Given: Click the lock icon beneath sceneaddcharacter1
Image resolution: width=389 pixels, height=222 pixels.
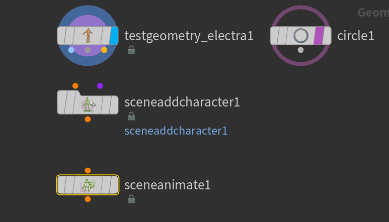Looking at the screenshot, I should coord(131,116).
